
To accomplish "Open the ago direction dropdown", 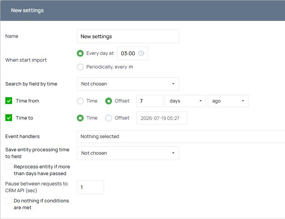I will [x=228, y=101].
